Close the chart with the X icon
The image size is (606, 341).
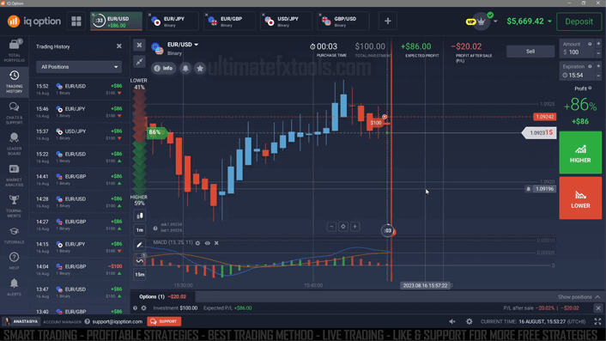pyautogui.click(x=140, y=46)
